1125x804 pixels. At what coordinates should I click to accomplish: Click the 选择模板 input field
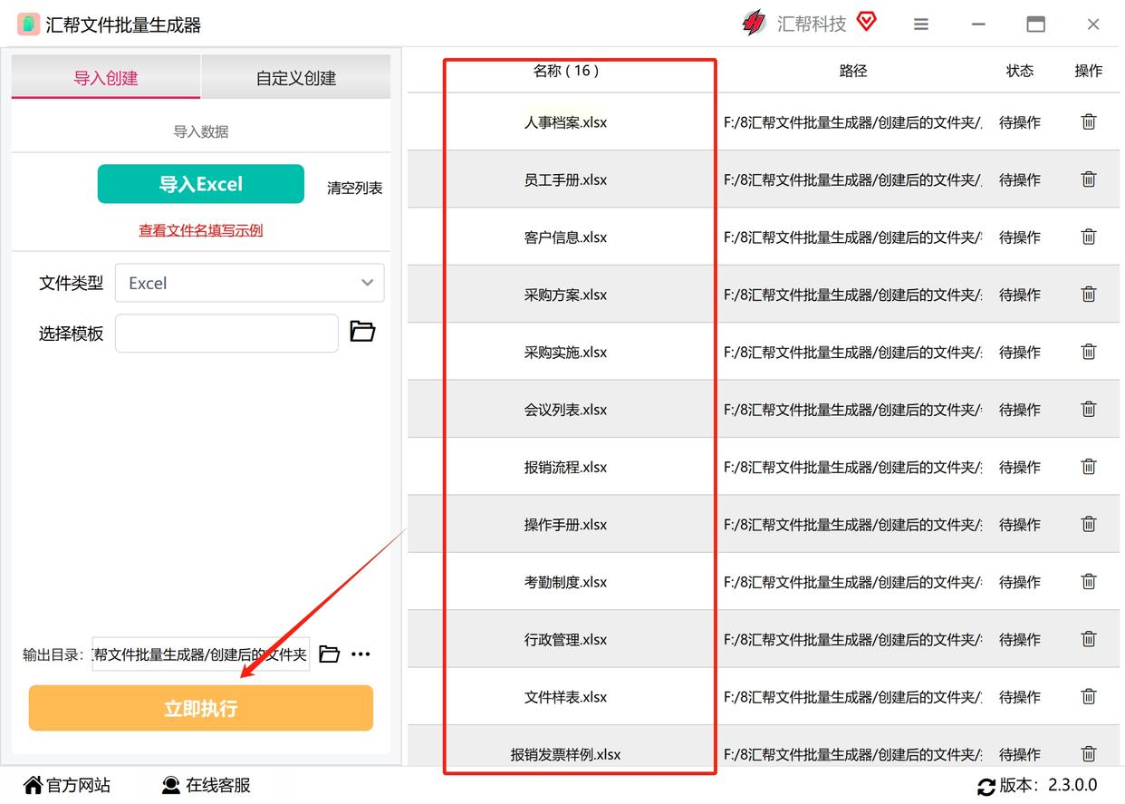pos(226,334)
